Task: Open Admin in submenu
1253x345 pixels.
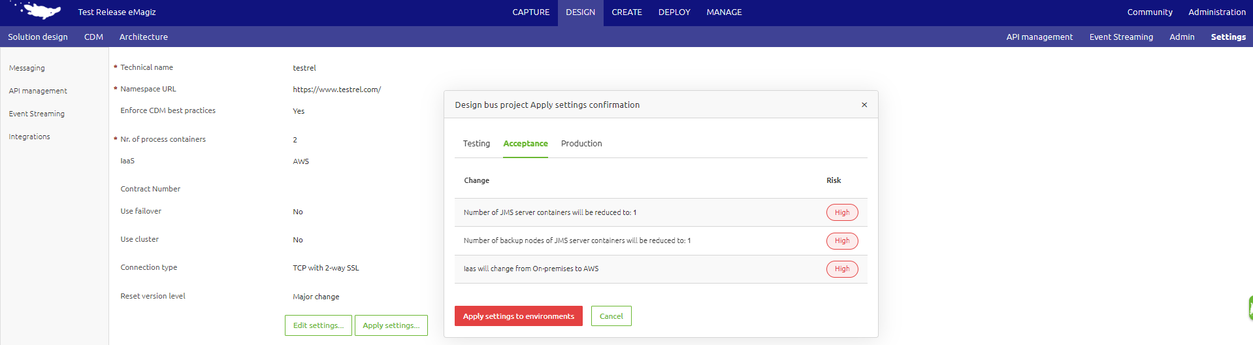Action: [1182, 37]
